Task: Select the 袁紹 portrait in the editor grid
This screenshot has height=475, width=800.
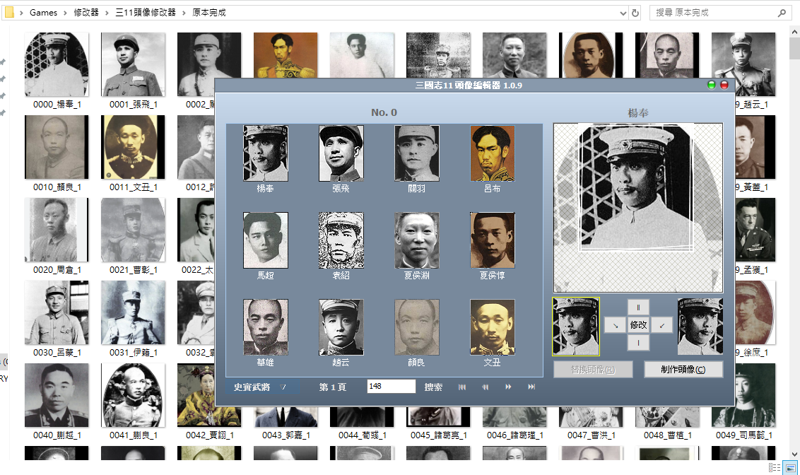Action: click(341, 240)
